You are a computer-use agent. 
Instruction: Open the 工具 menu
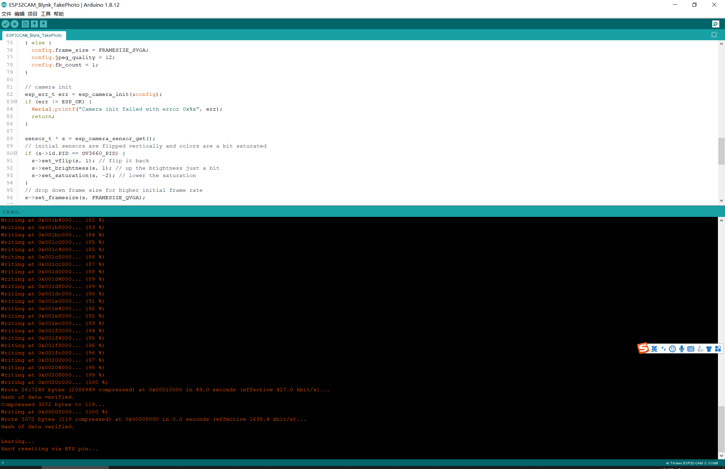coord(45,14)
